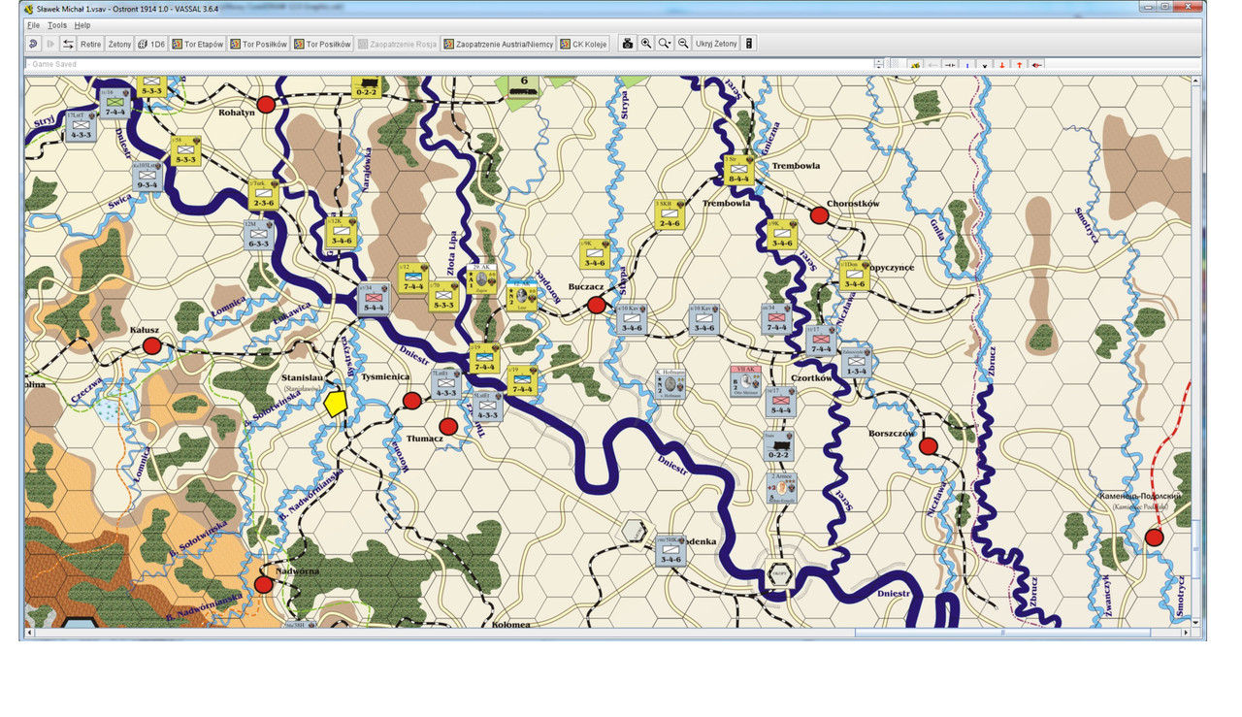Viewport: 1242px width, 717px height.
Task: Click the red city marker at Tłumacz
Action: click(447, 426)
